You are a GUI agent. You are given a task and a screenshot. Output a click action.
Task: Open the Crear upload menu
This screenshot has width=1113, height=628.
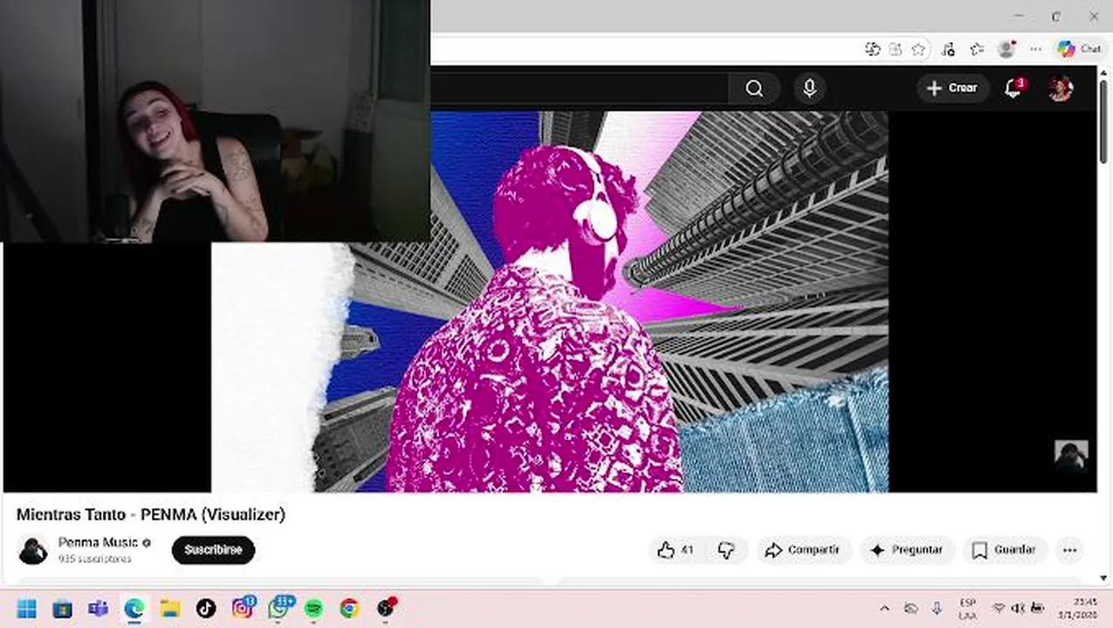952,88
